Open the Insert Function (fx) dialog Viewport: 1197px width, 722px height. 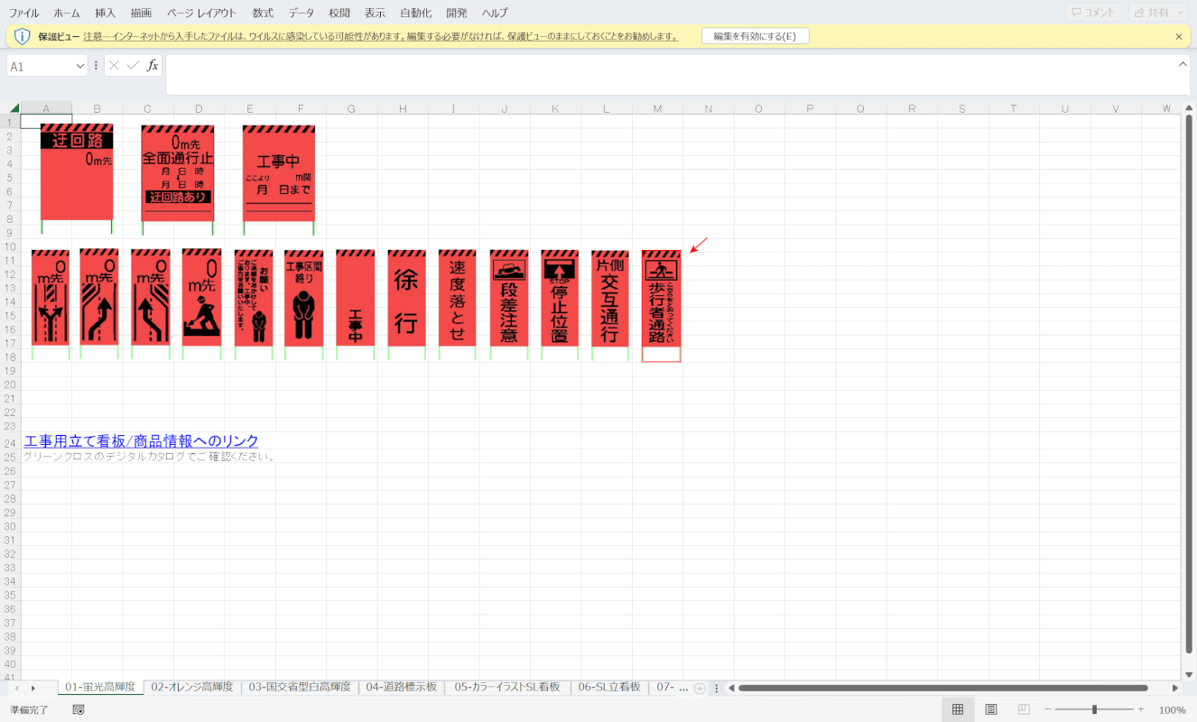point(153,66)
